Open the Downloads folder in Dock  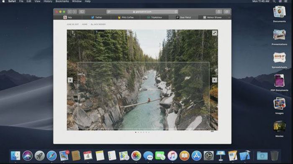pos(262,156)
